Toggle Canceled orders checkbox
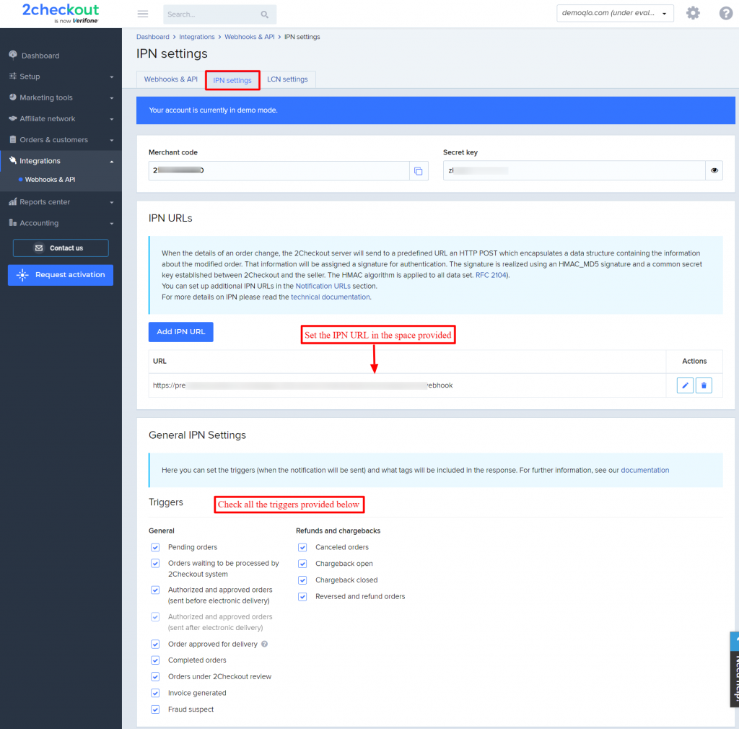The image size is (739, 729). (302, 547)
